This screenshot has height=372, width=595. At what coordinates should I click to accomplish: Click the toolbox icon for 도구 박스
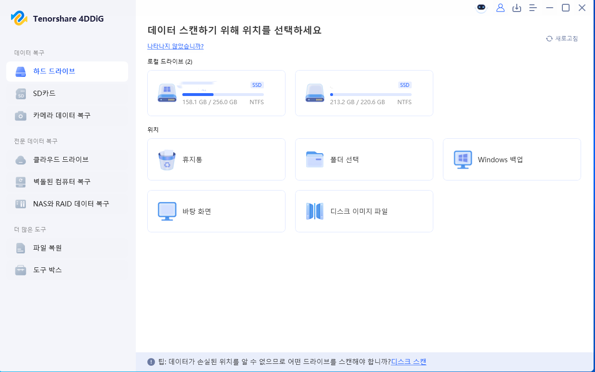21,270
